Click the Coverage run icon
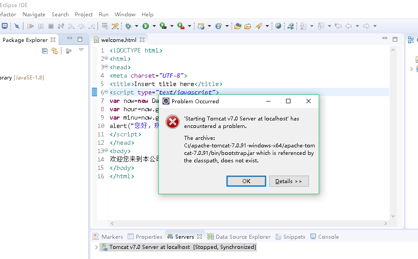418x259 pixels. (163, 26)
